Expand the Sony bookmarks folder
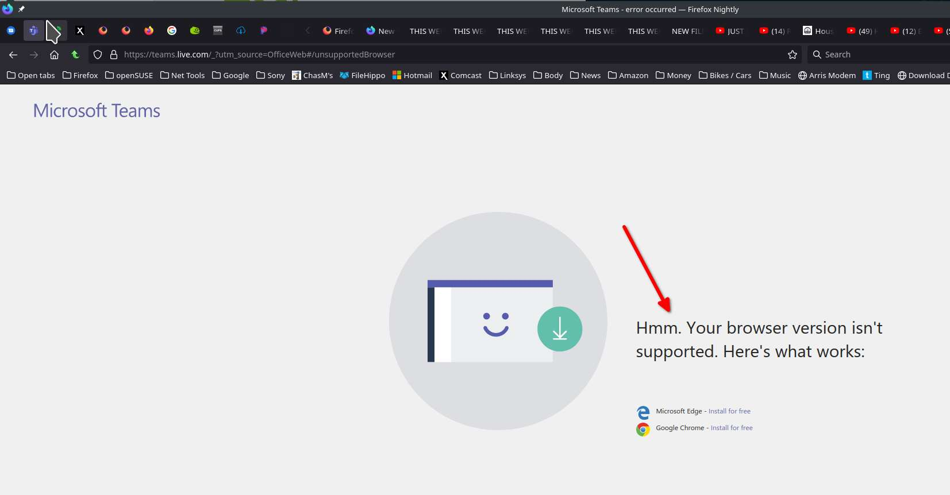Viewport: 950px width, 495px height. coord(271,75)
